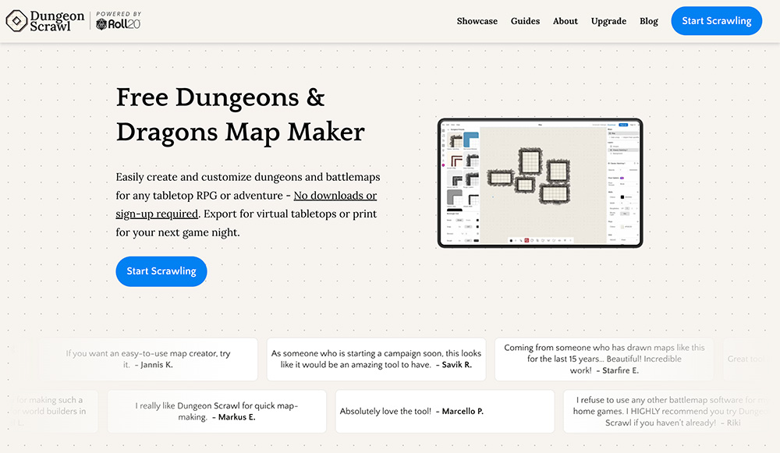Open the Showcase page
The image size is (780, 453).
tap(477, 21)
